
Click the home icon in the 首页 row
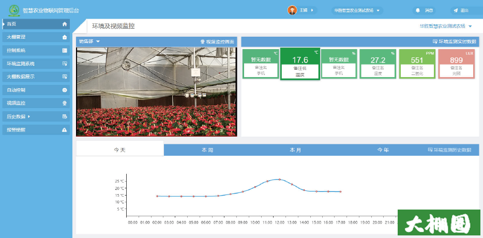click(64, 24)
